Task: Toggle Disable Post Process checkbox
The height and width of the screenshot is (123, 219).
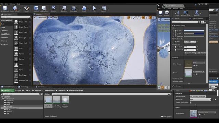Action: pyautogui.click(x=191, y=102)
